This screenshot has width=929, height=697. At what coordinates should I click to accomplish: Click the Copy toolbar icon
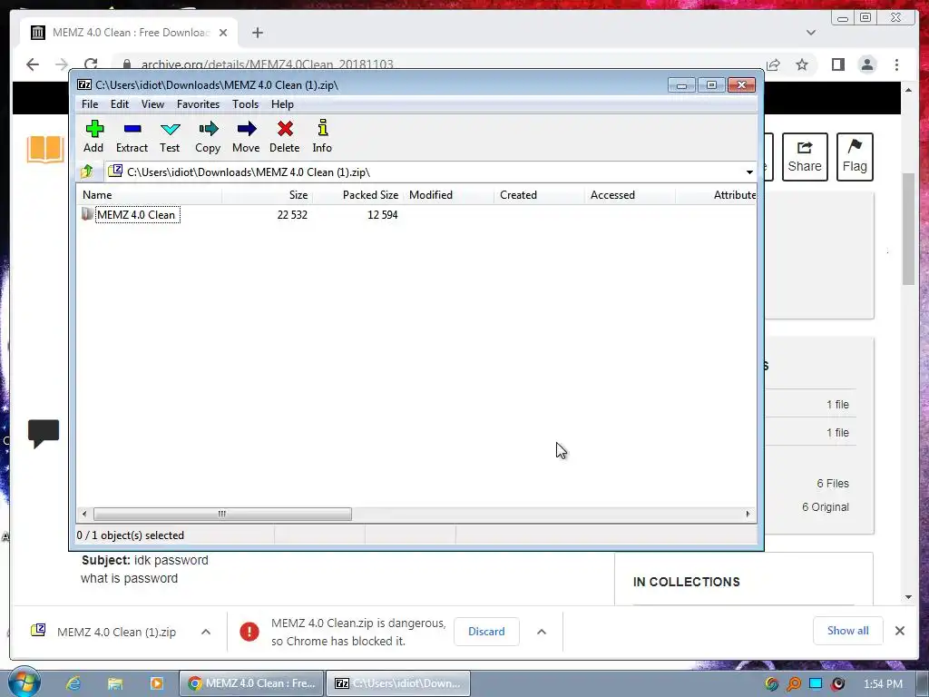pos(208,136)
